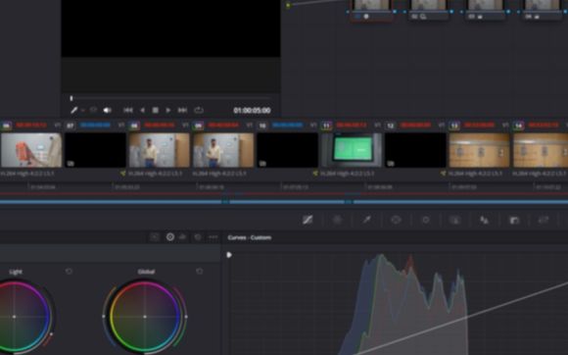The width and height of the screenshot is (568, 355).
Task: Jump to the last frame
Action: pyautogui.click(x=182, y=110)
